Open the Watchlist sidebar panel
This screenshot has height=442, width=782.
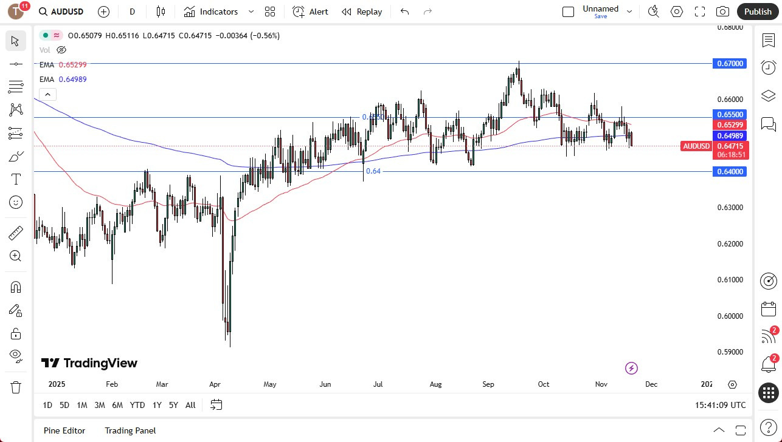768,40
